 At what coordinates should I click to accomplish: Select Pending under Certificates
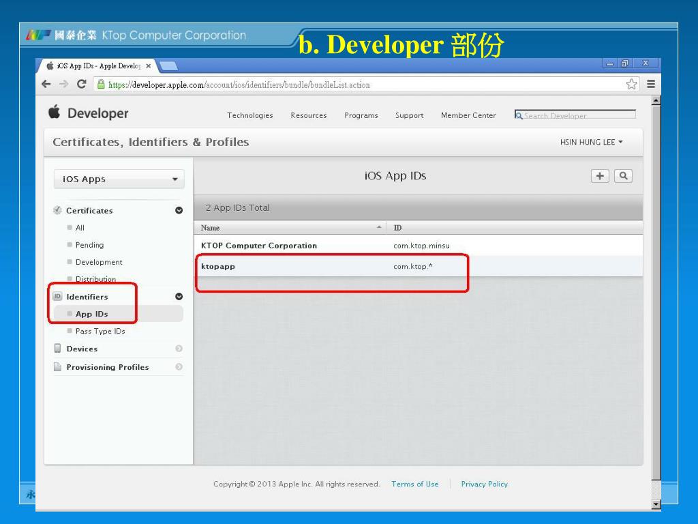pyautogui.click(x=89, y=245)
